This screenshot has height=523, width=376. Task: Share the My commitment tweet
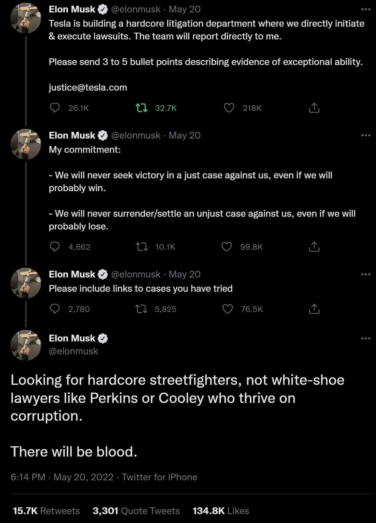pos(314,247)
